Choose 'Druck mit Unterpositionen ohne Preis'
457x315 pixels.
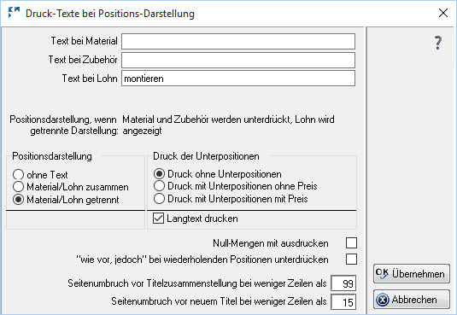coord(159,186)
